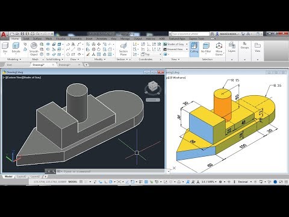Screen dimensions: 289x217
Task: Click the new drawing plus tab button
Action: (x=86, y=64)
